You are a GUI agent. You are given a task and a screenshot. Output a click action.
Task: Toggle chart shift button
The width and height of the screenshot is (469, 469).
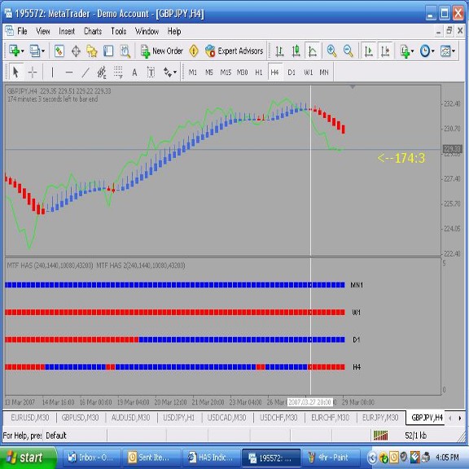pyautogui.click(x=385, y=51)
